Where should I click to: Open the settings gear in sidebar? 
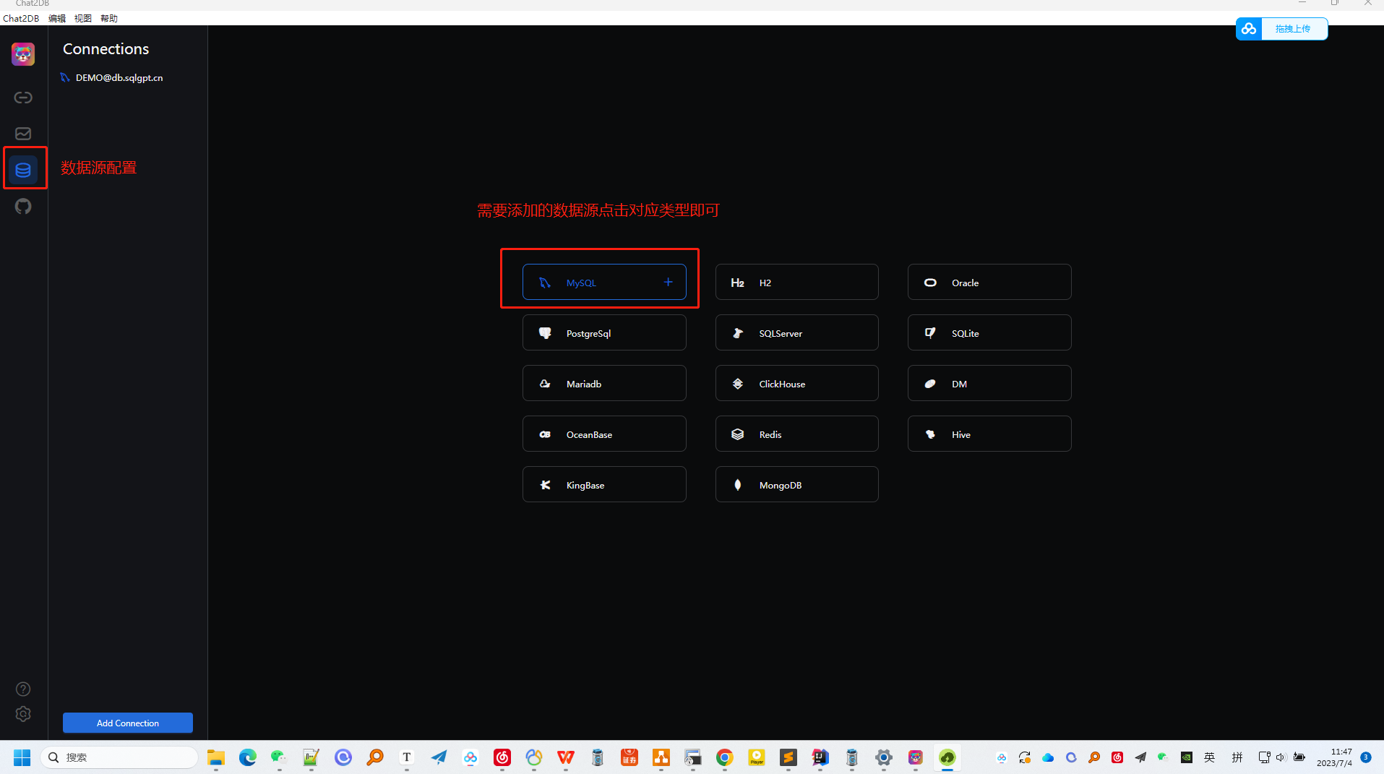click(x=23, y=714)
